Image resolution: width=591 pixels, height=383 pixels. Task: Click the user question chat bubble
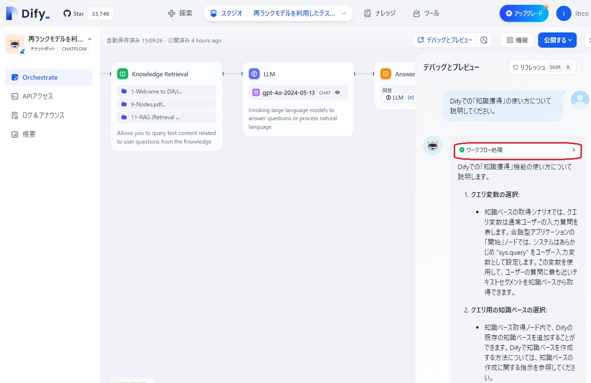point(502,106)
